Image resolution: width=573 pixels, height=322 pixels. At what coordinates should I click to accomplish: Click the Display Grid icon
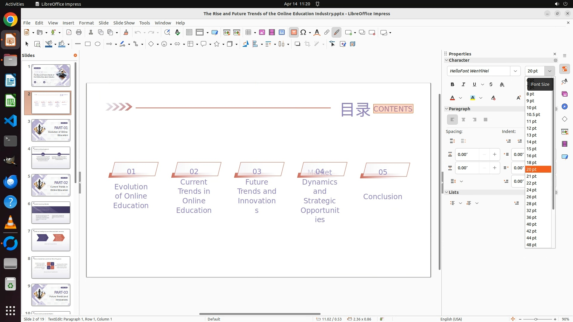click(x=189, y=32)
